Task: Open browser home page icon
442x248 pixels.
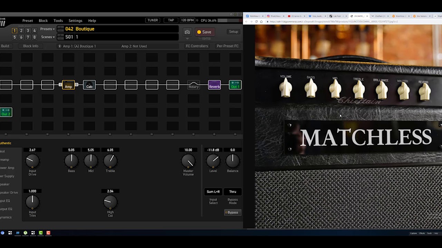Action: (261, 22)
